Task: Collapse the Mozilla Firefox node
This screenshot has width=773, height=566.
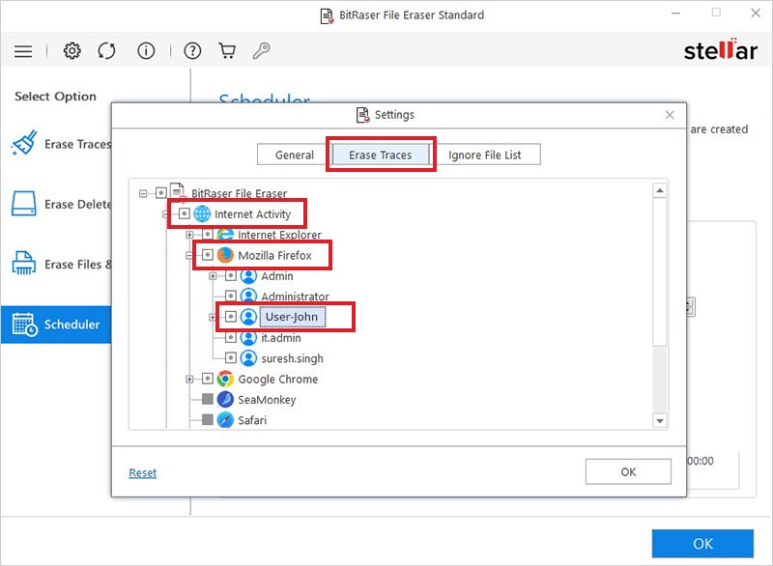Action: (x=189, y=256)
